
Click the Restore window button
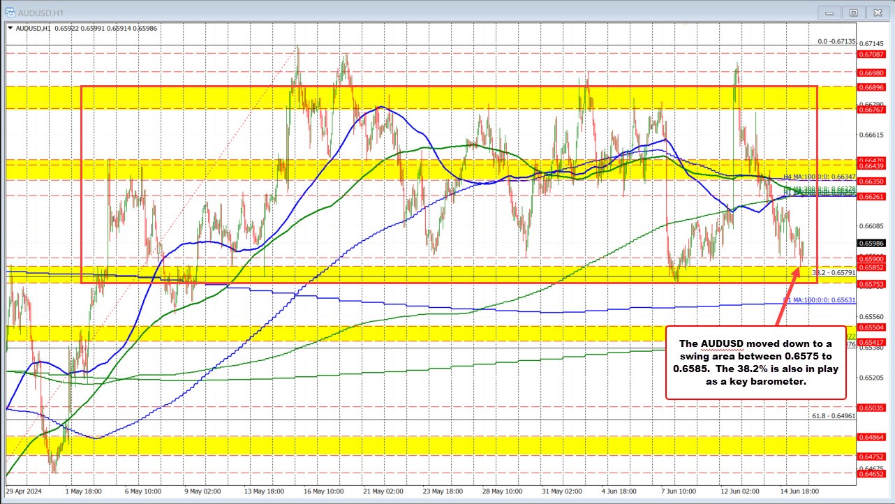(853, 13)
